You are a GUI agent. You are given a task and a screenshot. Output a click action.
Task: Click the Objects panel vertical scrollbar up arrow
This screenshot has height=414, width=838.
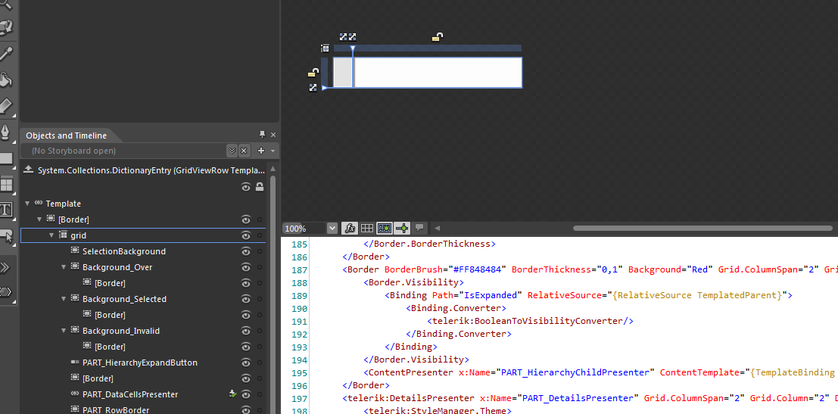[x=273, y=168]
